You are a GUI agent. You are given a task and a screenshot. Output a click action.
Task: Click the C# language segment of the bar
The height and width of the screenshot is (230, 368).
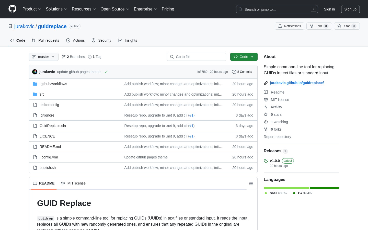pos(325,188)
